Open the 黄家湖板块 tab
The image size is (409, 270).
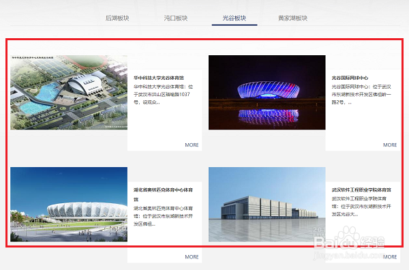click(x=292, y=18)
